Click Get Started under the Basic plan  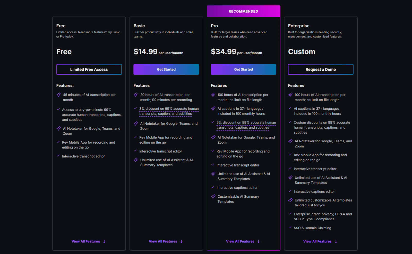166,69
